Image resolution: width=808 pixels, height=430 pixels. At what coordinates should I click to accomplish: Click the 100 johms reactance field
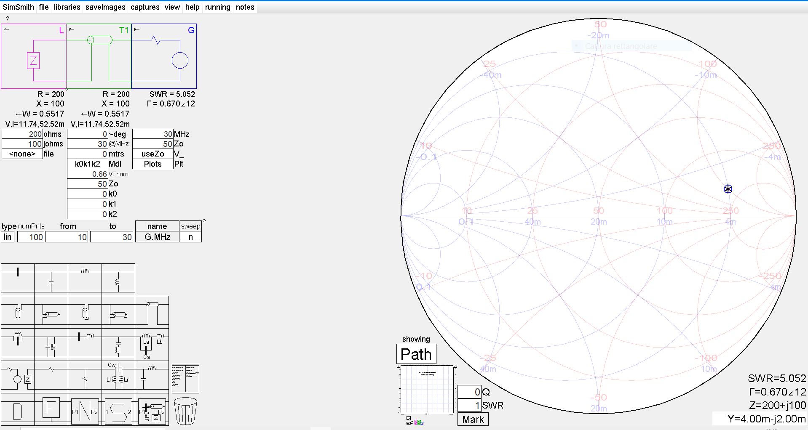coord(22,144)
